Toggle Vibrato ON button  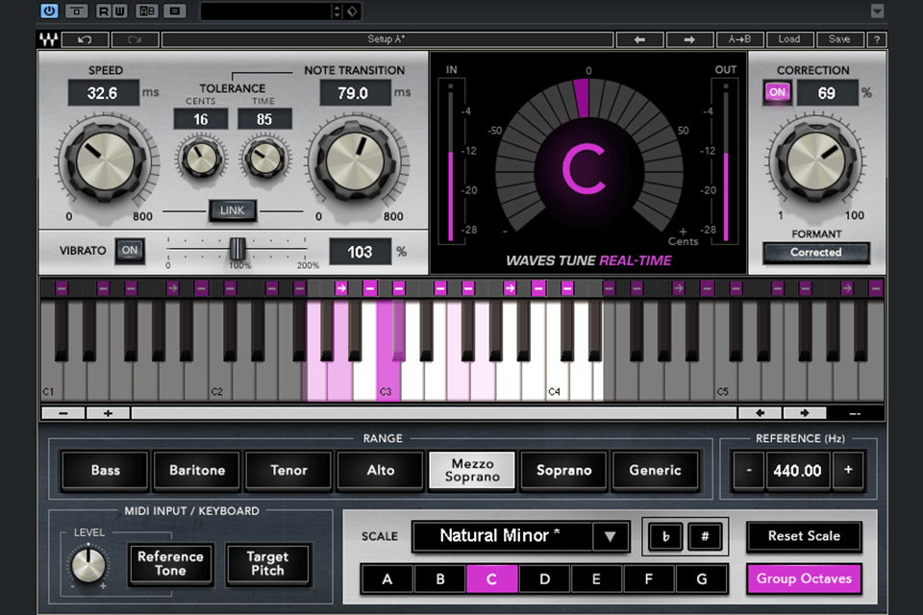130,250
